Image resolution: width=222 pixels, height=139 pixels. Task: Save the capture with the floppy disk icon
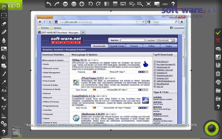218,65
